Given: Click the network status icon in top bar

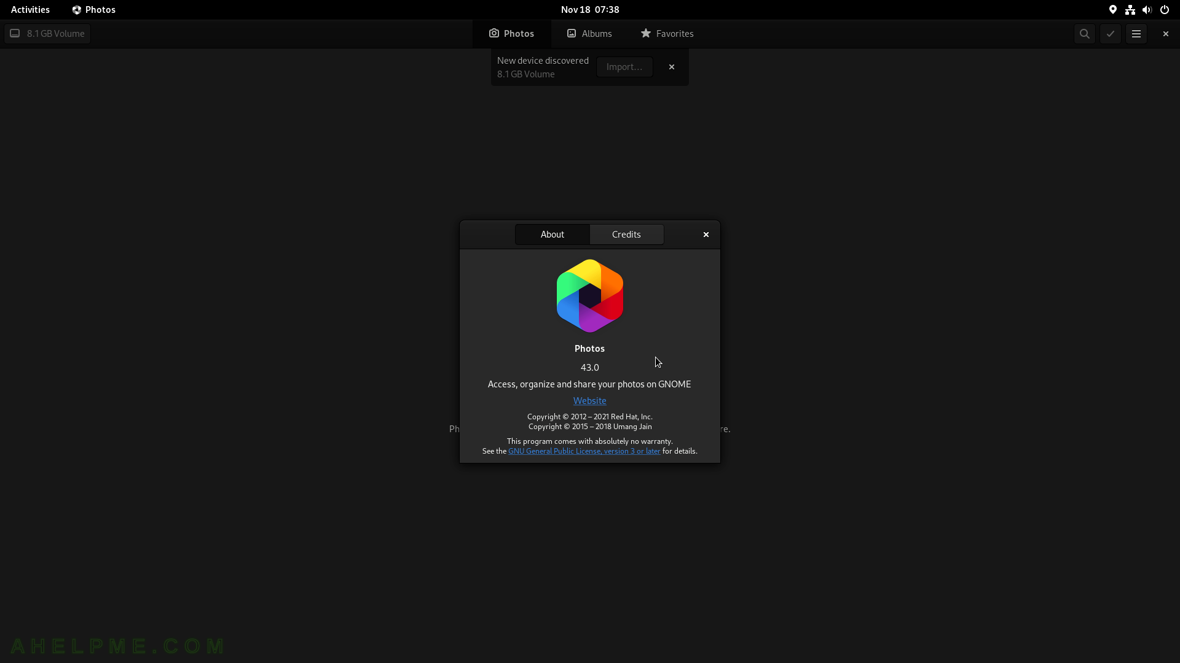Looking at the screenshot, I should [x=1130, y=10].
